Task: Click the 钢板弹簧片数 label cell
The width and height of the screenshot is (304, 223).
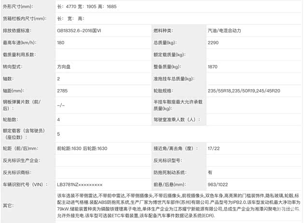Action: [23, 104]
